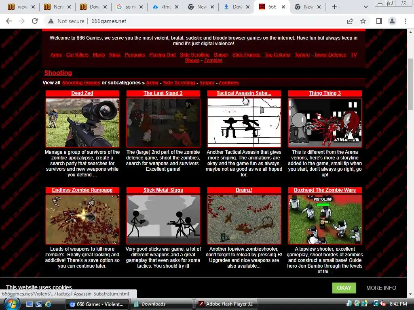
Task: Click the muted volume tray icon
Action: point(383,304)
